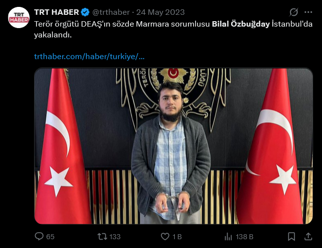This screenshot has width=322, height=248.
Task: Bookmark this post
Action: [291, 237]
